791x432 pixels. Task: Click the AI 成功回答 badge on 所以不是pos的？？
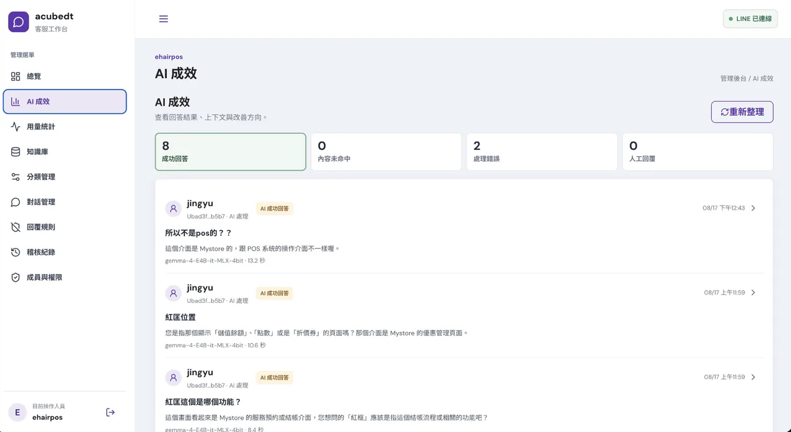pos(274,209)
